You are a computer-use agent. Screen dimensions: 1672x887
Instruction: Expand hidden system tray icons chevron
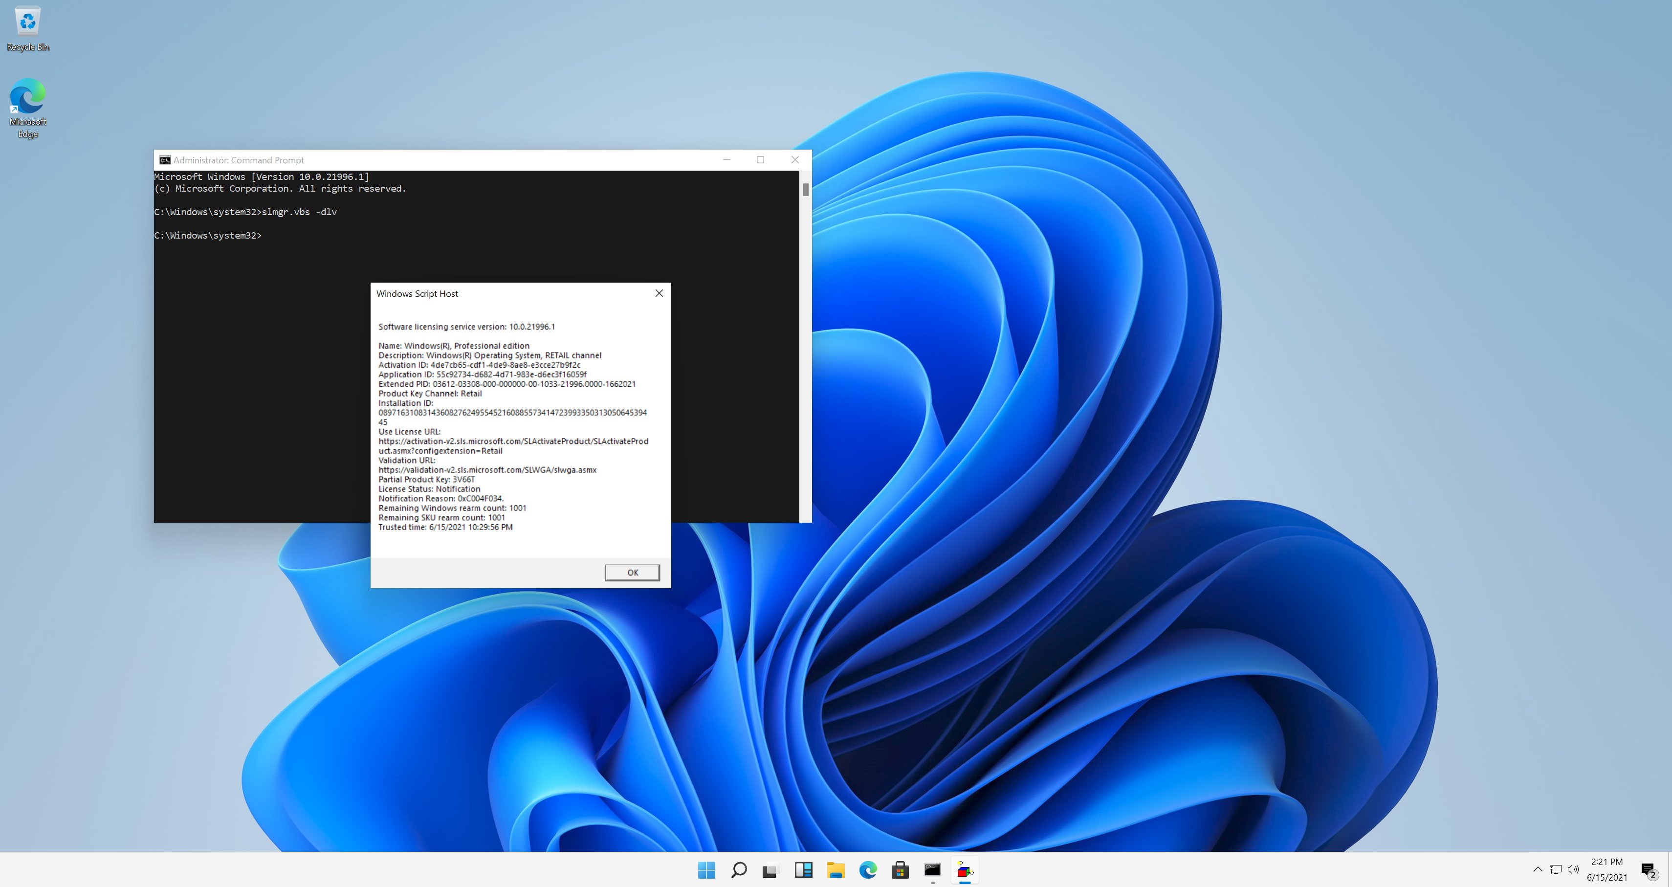tap(1538, 869)
